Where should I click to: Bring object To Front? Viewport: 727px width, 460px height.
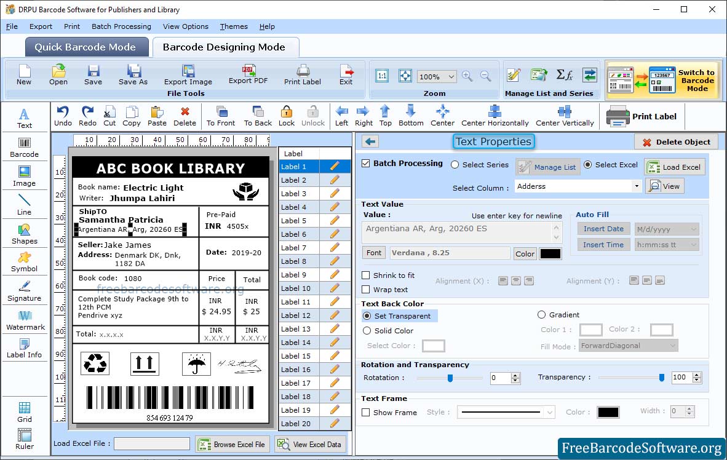[221, 116]
